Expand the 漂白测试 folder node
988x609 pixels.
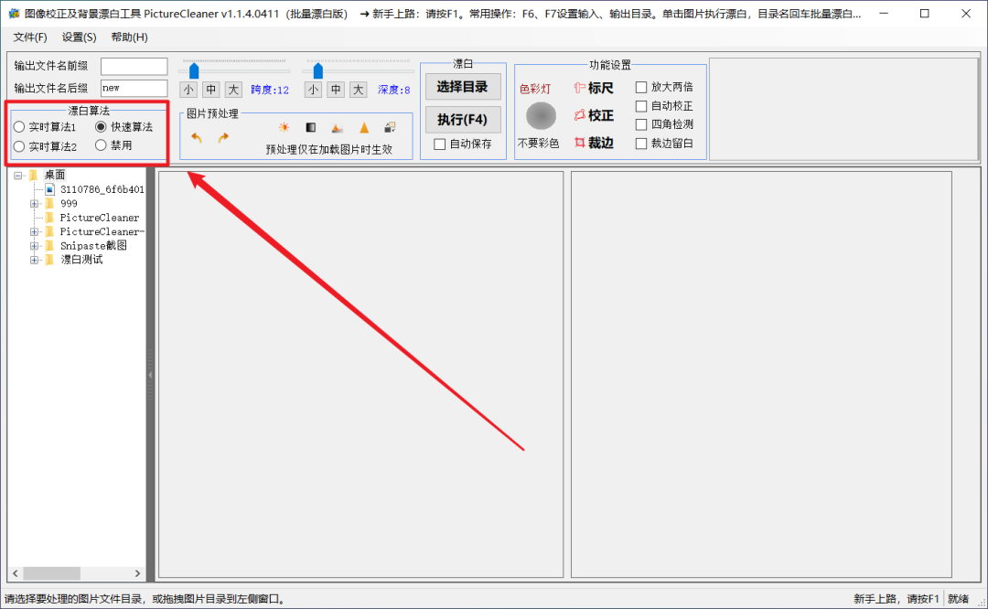click(x=34, y=260)
